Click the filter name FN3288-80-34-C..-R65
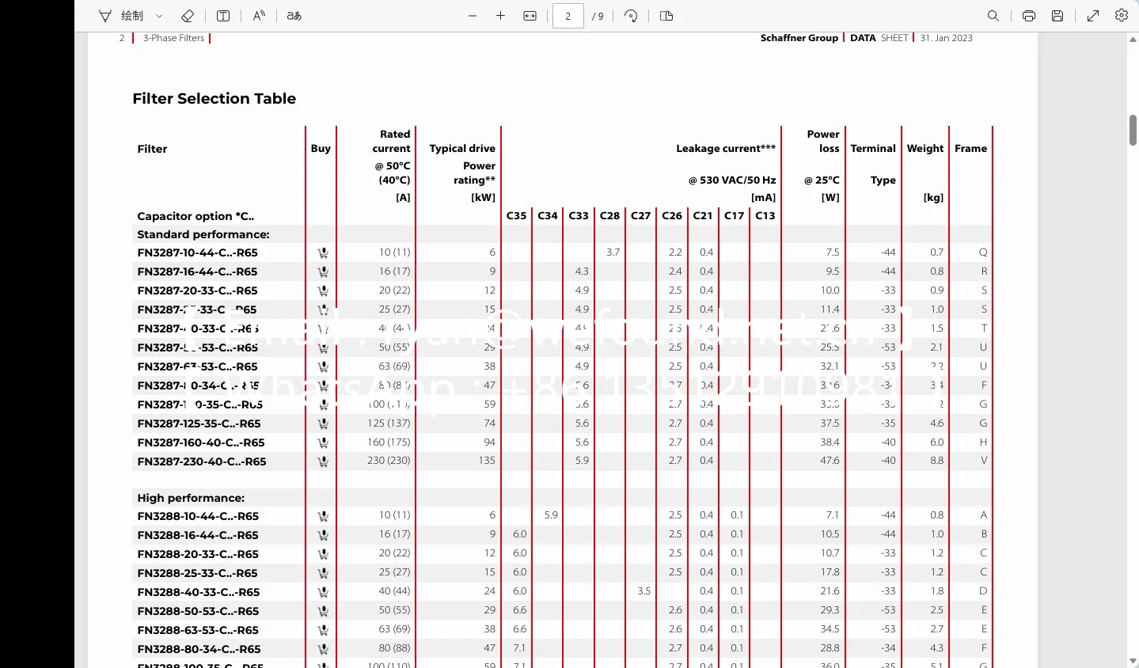Image resolution: width=1139 pixels, height=668 pixels. (199, 649)
